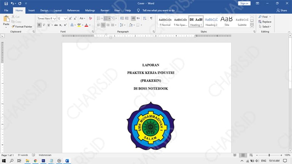Click the Format Painter tool
The image size is (292, 164).
(22, 27)
